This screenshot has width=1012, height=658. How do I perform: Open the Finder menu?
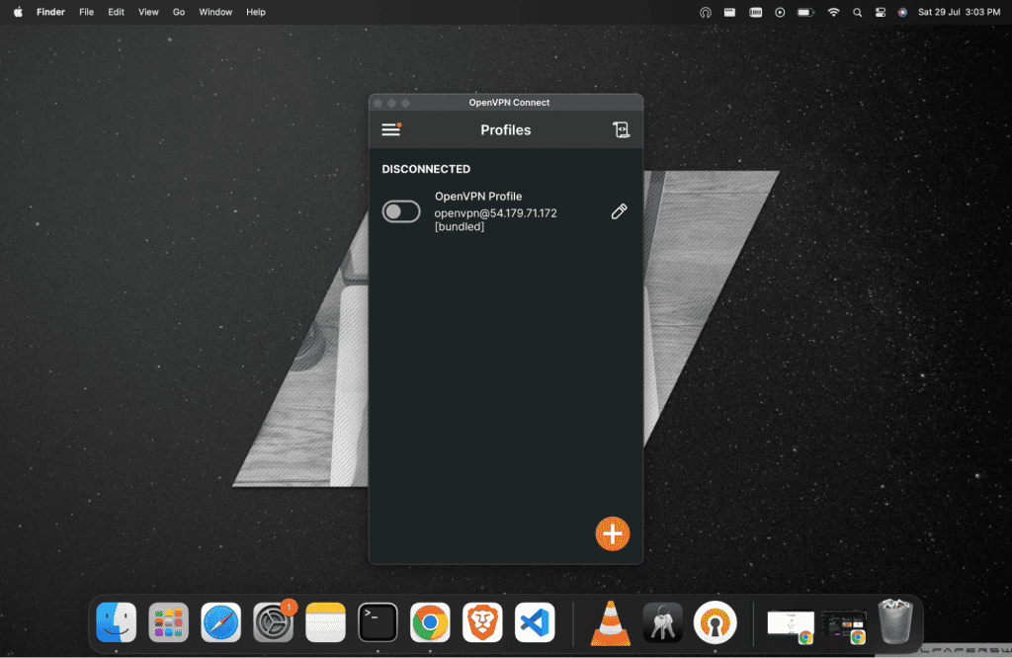pos(50,12)
